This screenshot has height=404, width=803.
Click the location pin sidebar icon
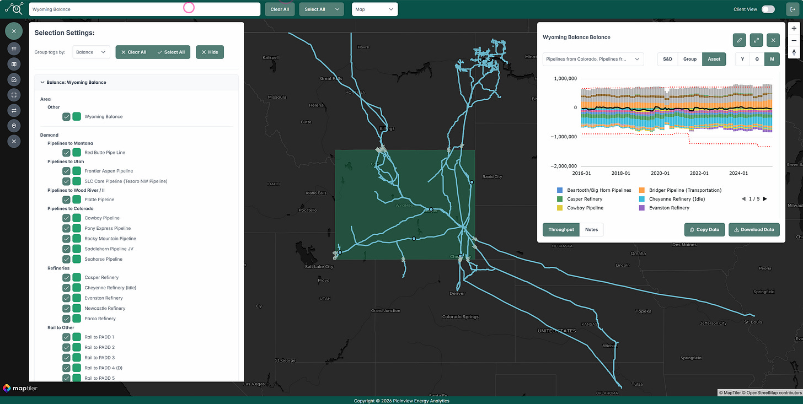[x=14, y=126]
